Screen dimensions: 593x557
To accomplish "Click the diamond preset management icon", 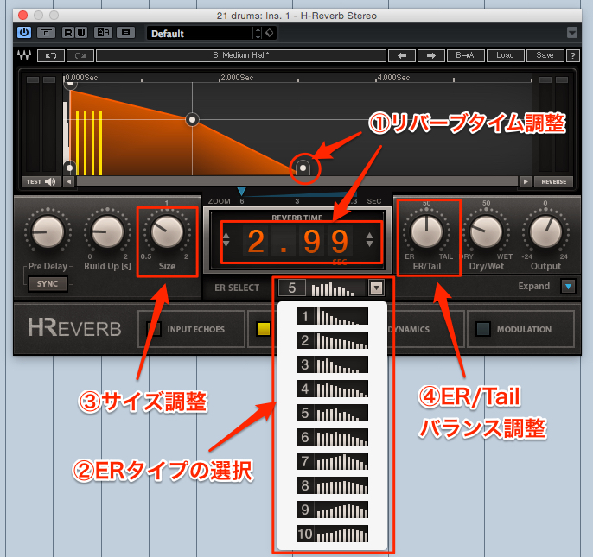I will coord(270,34).
